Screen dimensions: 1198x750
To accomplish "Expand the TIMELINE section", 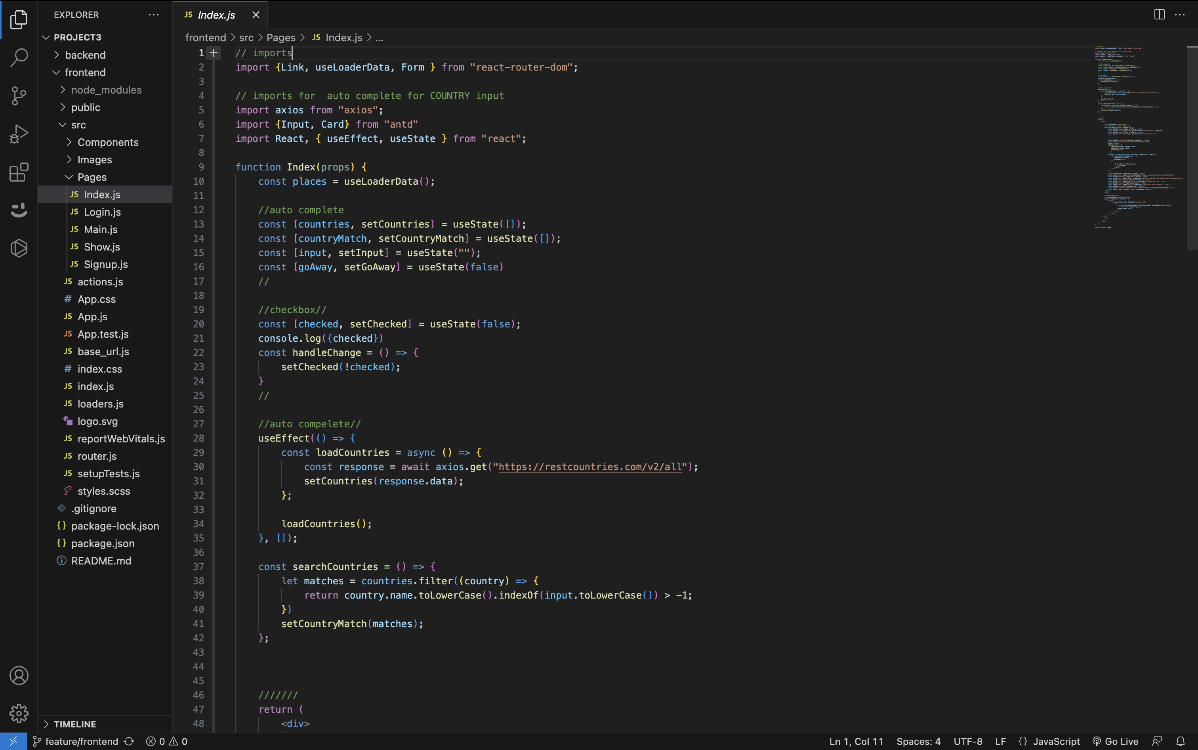I will 74,724.
